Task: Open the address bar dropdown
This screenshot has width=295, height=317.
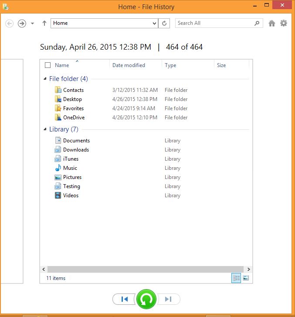Action: pos(154,23)
